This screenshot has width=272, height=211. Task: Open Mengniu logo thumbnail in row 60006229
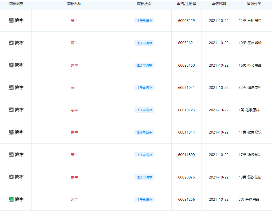(16, 20)
